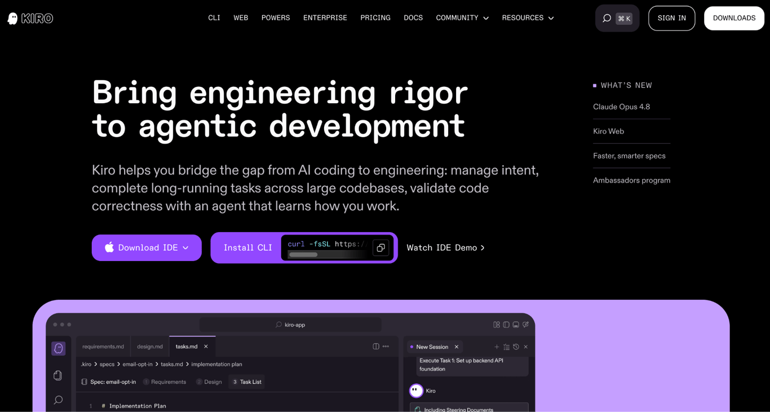Click the ⌘K shortcut badge
This screenshot has height=412, width=770.
624,19
